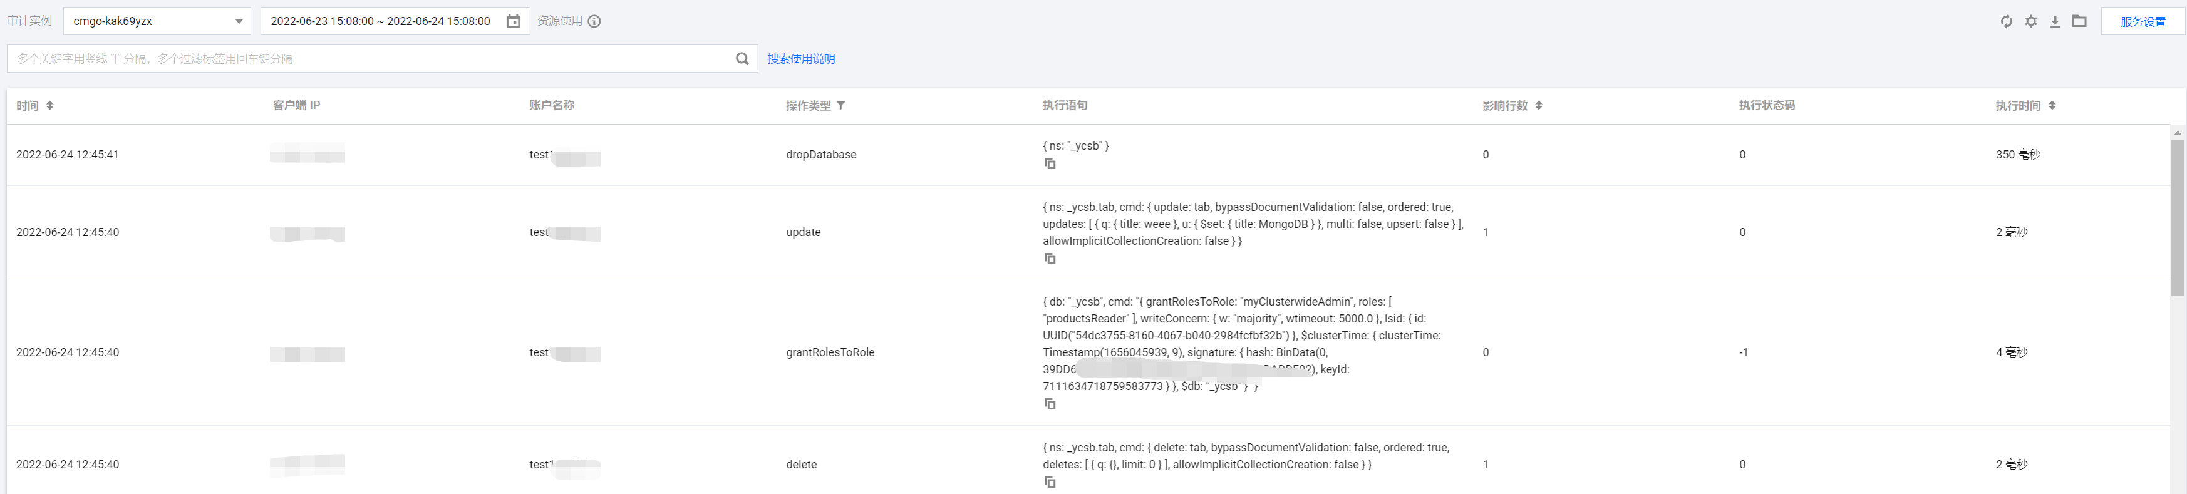Click the 服务设置 button
This screenshot has height=494, width=2187.
(2142, 21)
